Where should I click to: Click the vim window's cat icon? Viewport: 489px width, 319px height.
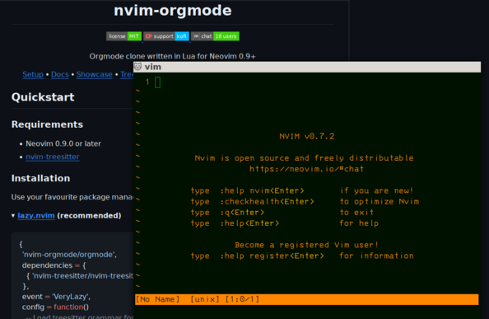pos(137,67)
